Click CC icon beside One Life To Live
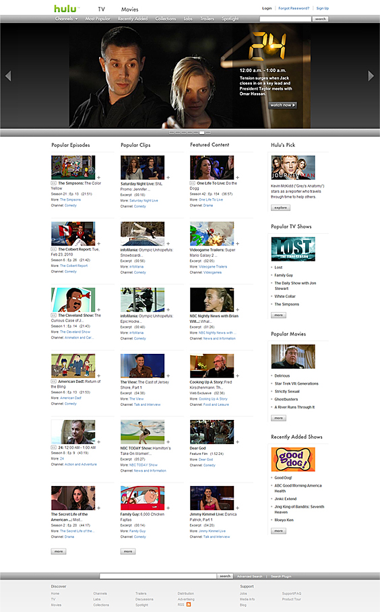This screenshot has width=380, height=612. [x=192, y=183]
